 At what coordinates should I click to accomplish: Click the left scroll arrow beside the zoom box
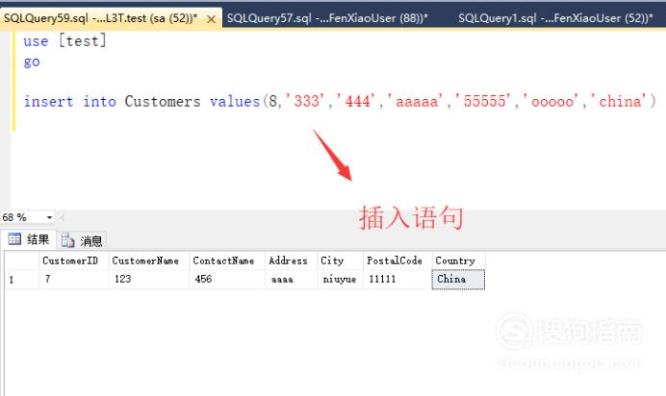(x=64, y=217)
